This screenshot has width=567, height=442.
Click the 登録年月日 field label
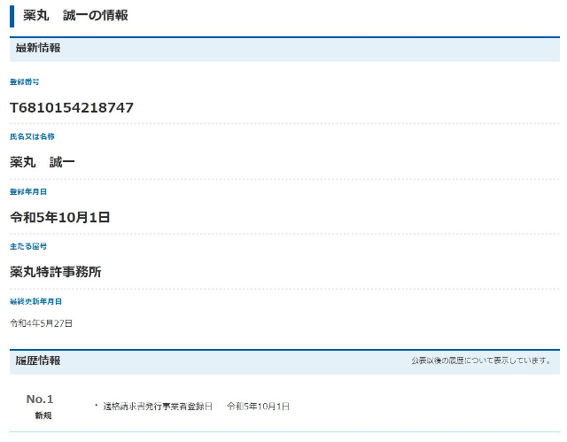28,191
